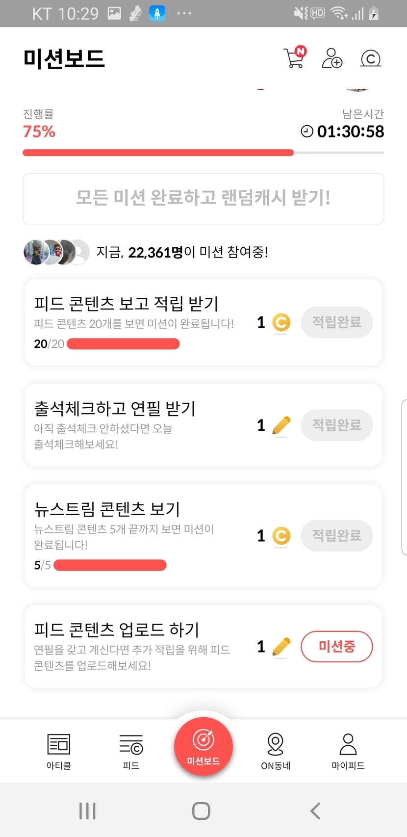Tap the pencil reward icon for 피드 콘텐츠 업로드

coord(281,646)
